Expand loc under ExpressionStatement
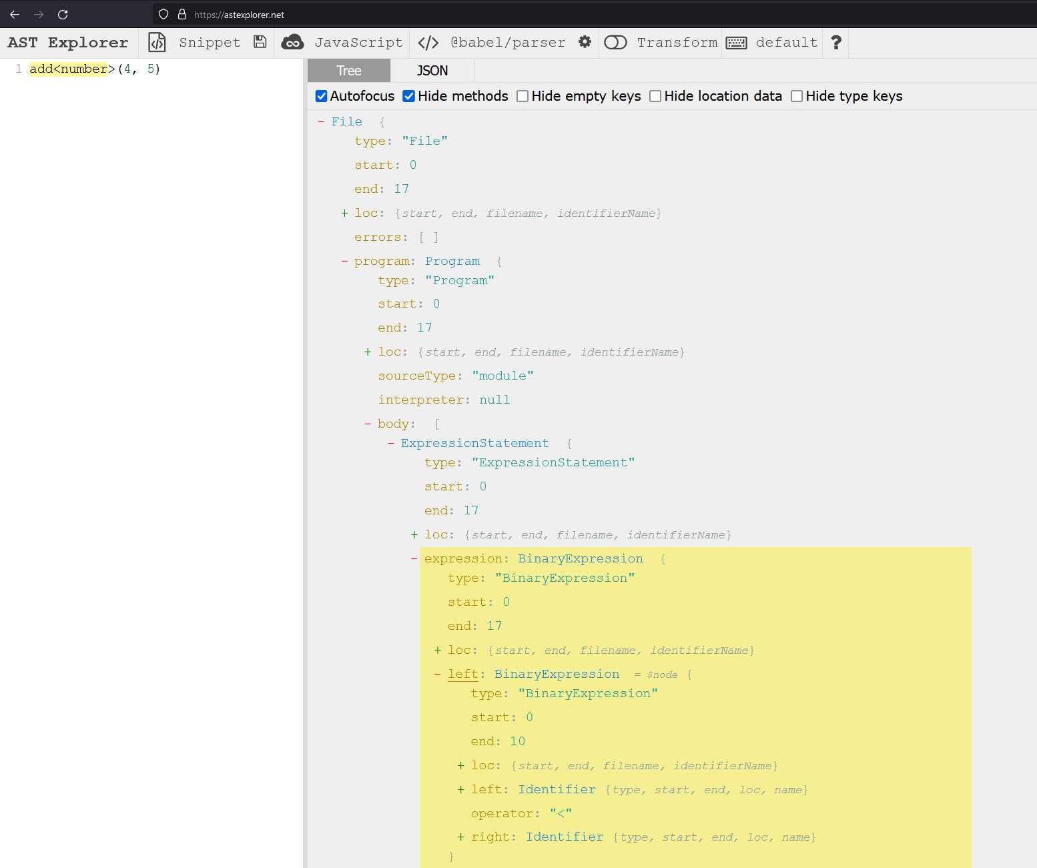The height and width of the screenshot is (868, 1037). [x=414, y=534]
